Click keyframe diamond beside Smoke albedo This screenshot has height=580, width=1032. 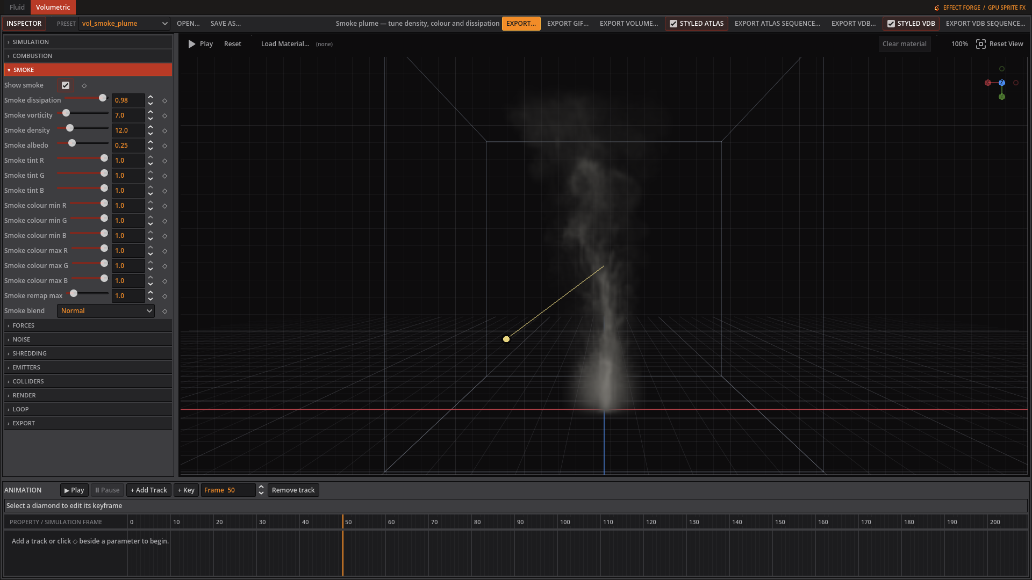click(165, 146)
